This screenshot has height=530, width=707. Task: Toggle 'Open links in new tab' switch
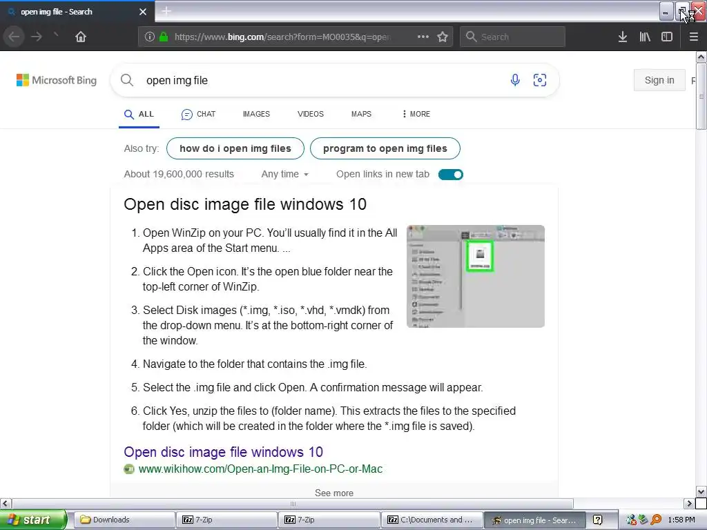coord(450,175)
